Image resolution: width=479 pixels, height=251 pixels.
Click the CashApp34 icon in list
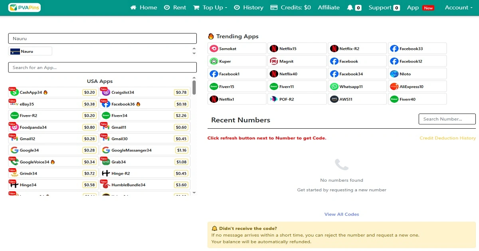pos(15,92)
